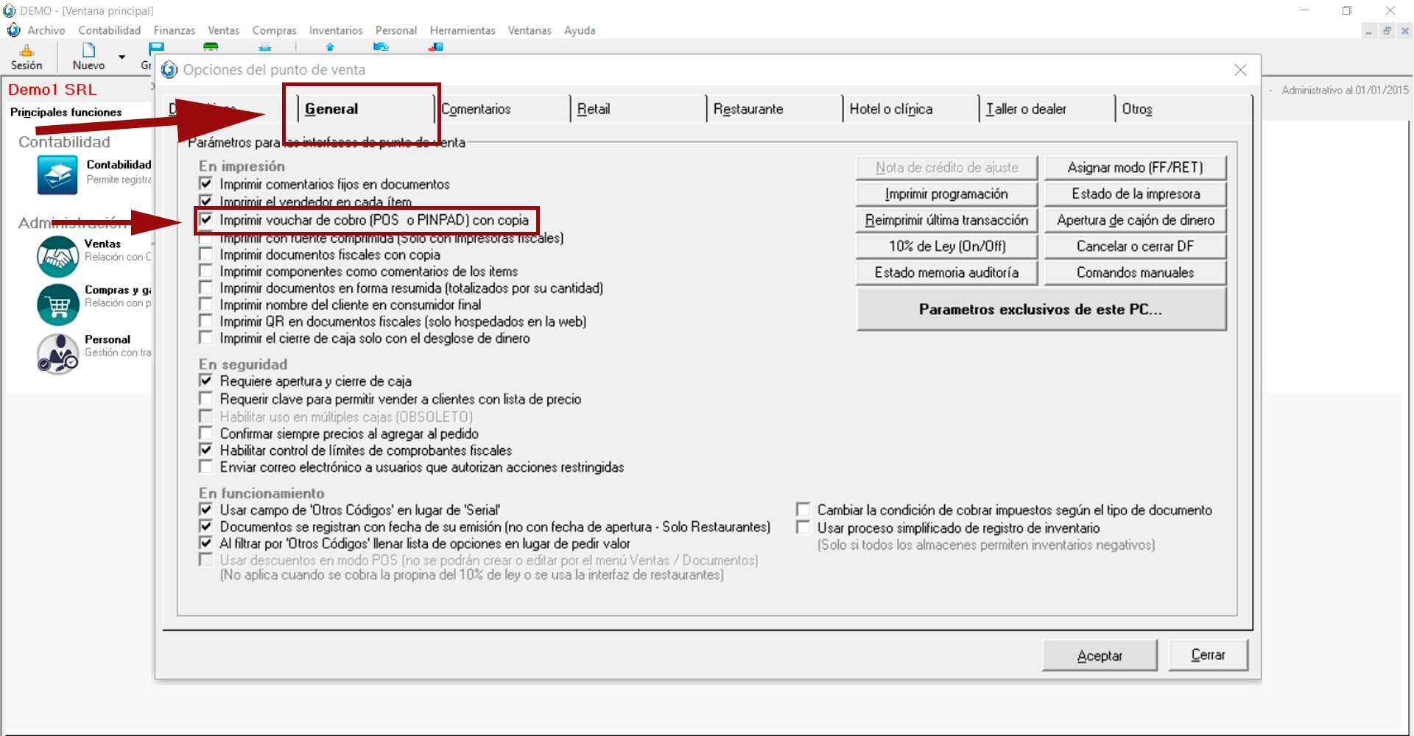Image resolution: width=1414 pixels, height=736 pixels.
Task: Enable Imprimir documentos fiscales con copia
Action: click(x=206, y=255)
